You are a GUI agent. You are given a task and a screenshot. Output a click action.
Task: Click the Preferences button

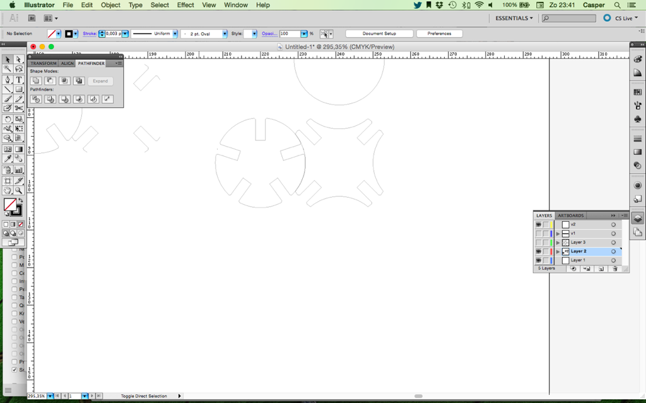[x=439, y=34]
